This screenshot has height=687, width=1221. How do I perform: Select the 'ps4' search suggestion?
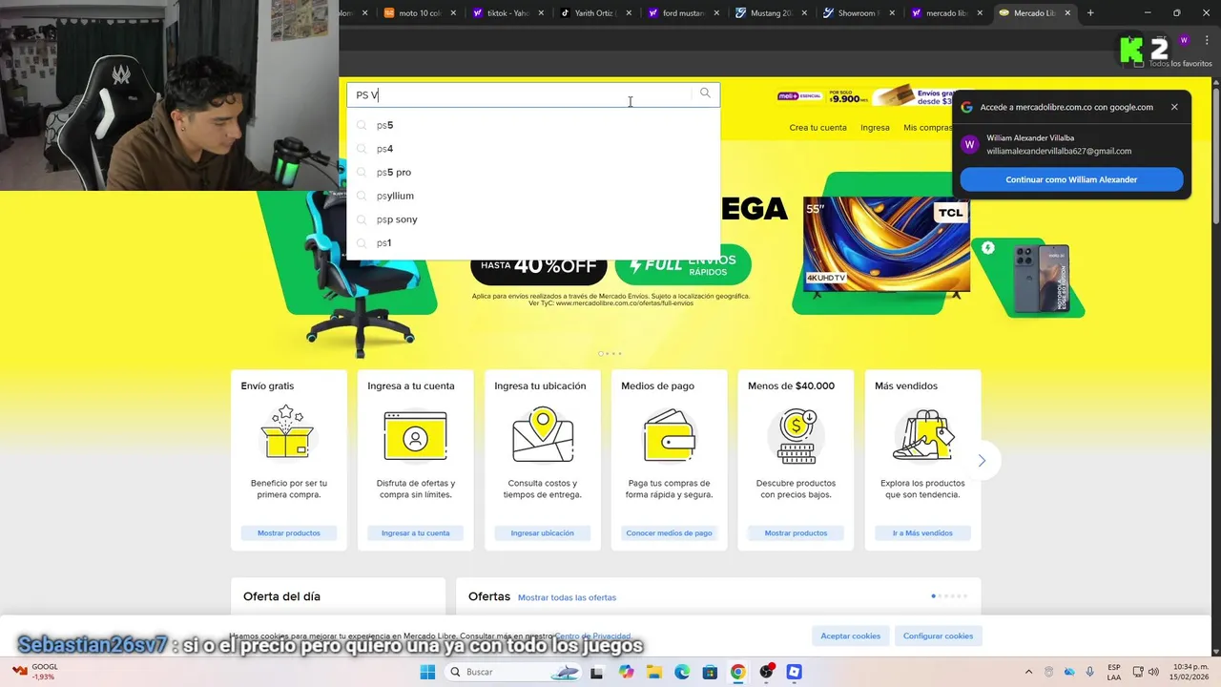click(533, 149)
